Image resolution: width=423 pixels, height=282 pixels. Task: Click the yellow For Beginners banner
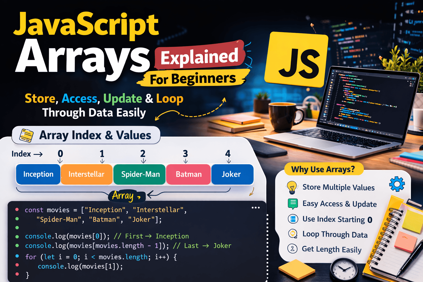(x=193, y=79)
